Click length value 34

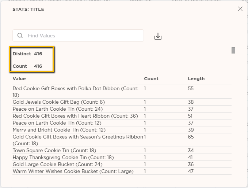[x=191, y=150]
